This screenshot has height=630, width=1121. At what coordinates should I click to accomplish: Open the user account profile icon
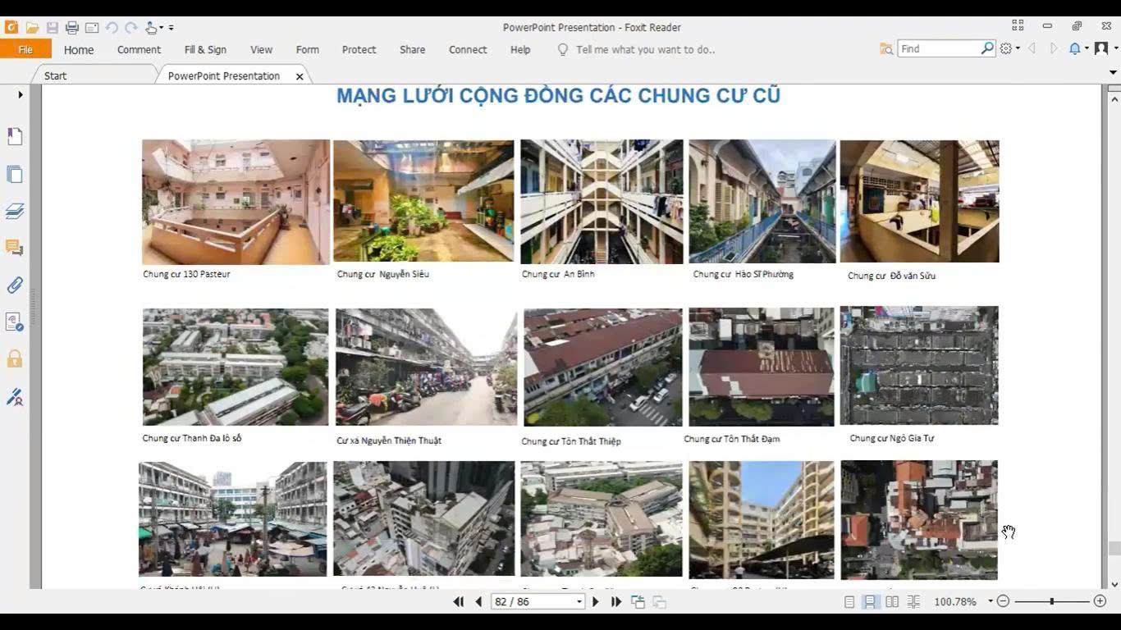point(1101,48)
